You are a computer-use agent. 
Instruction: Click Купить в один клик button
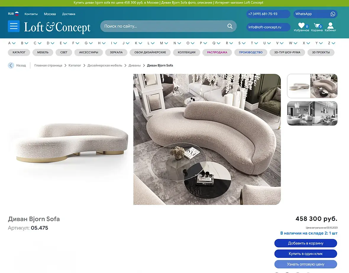click(x=306, y=254)
